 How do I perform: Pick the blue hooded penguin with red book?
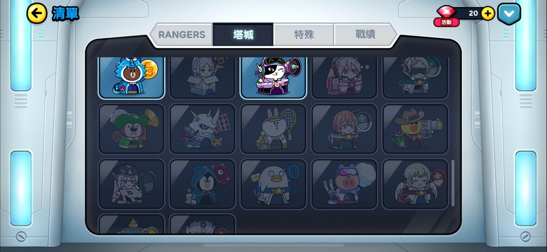(x=202, y=184)
